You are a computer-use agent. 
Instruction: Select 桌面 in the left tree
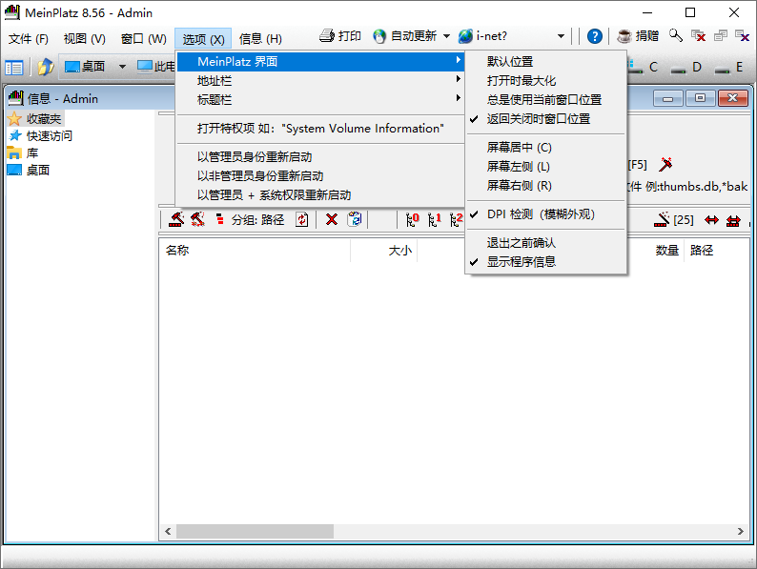click(37, 171)
